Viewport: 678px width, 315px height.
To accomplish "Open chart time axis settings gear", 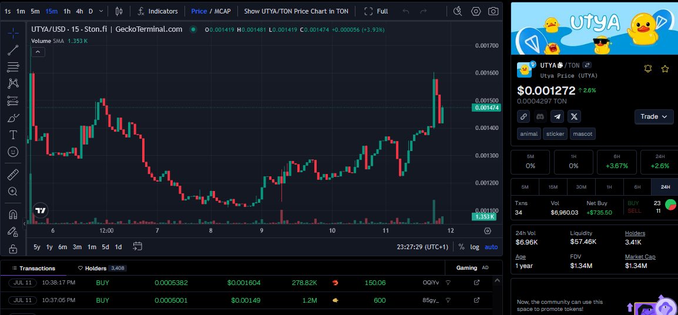I will pos(488,230).
